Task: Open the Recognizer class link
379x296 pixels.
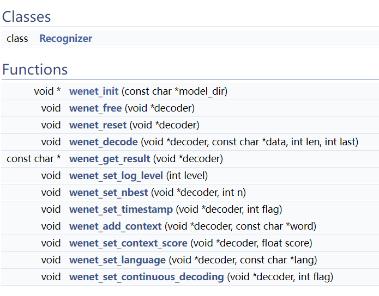Action: click(66, 39)
